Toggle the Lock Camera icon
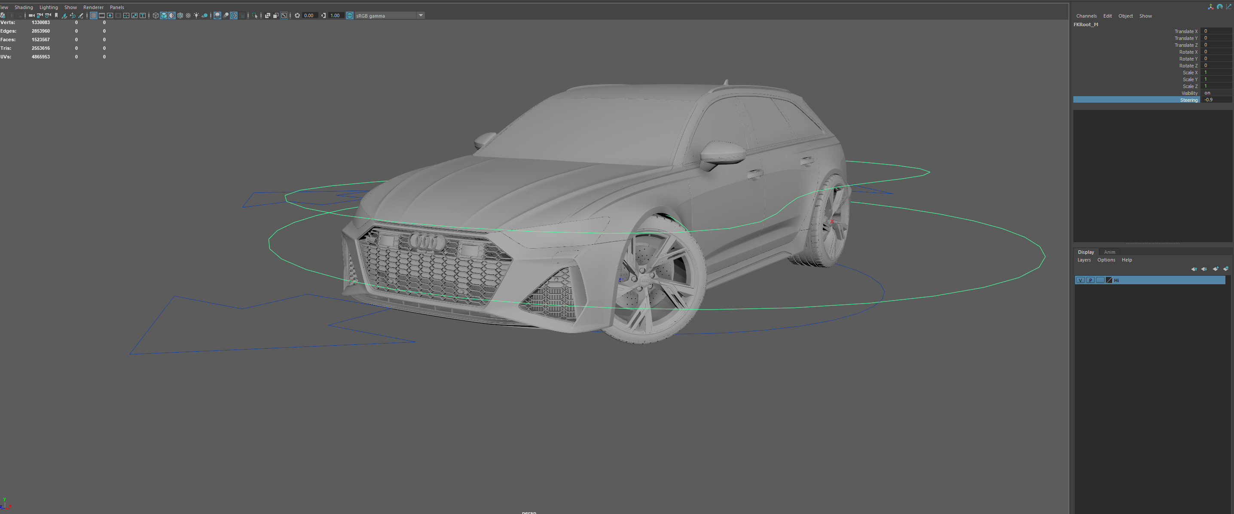The width and height of the screenshot is (1234, 514). tap(40, 16)
